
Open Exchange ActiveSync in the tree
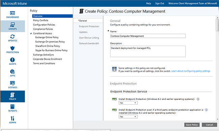tap(43, 55)
